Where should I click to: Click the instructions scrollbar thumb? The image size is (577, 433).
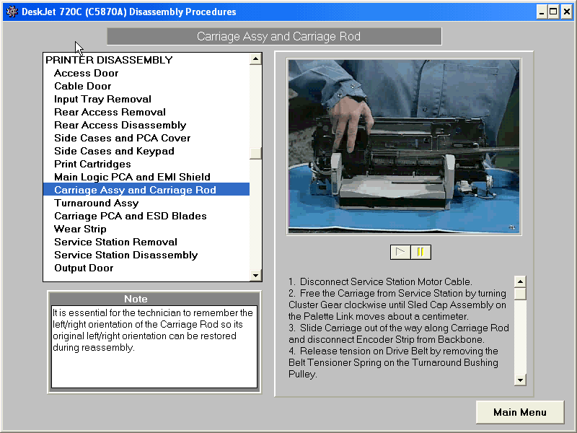(520, 294)
